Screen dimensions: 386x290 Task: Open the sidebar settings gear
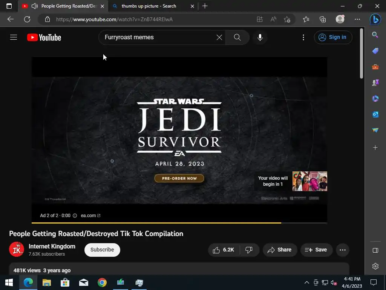375,266
